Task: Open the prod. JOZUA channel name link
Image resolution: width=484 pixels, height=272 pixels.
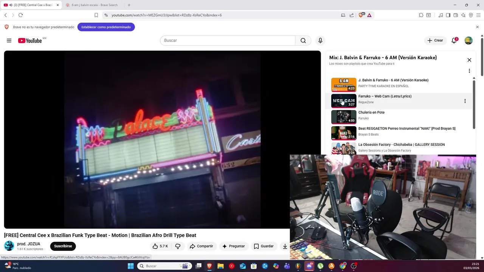Action: coord(28,244)
